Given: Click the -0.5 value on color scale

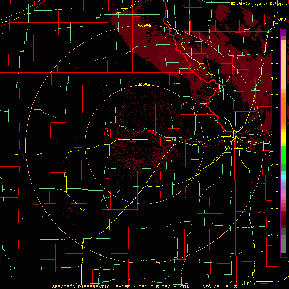Looking at the screenshot, I should tap(273, 222).
